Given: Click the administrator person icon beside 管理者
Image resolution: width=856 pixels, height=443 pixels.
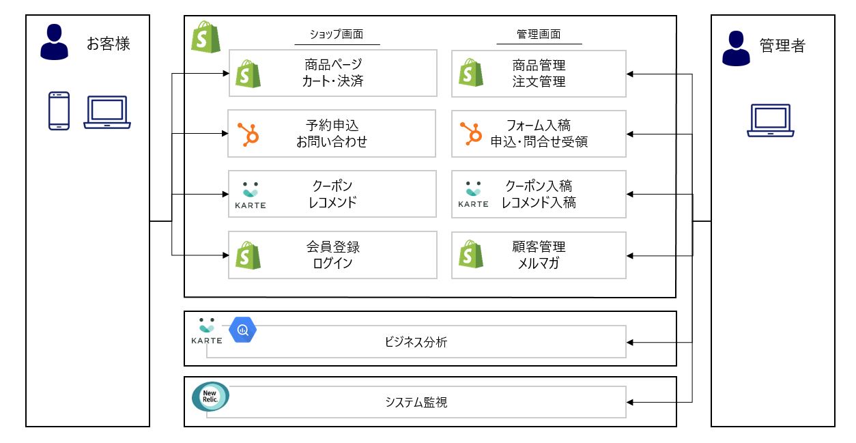Looking at the screenshot, I should 736,48.
